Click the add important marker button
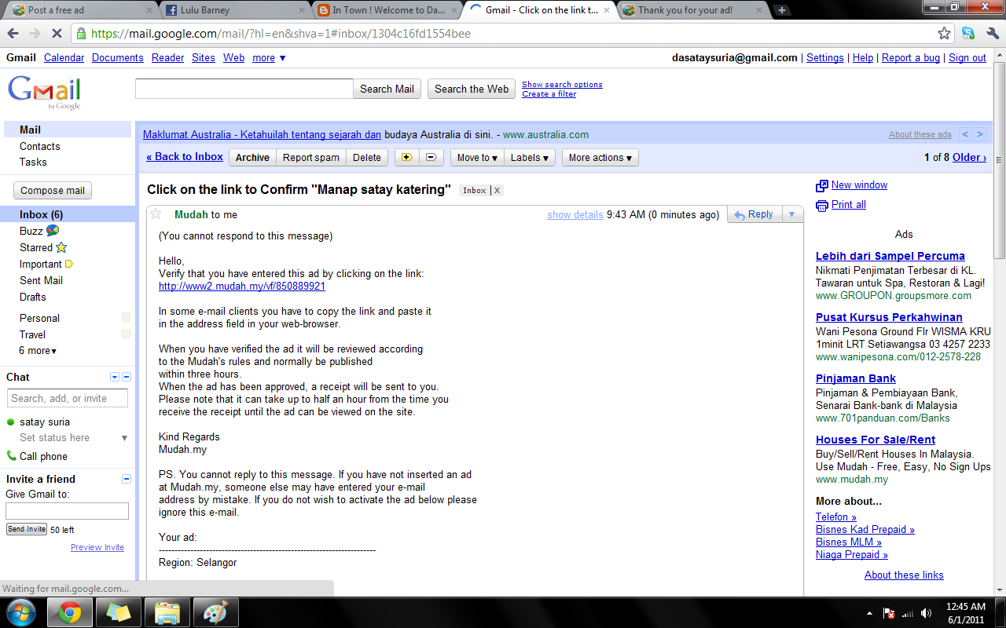 coord(406,157)
